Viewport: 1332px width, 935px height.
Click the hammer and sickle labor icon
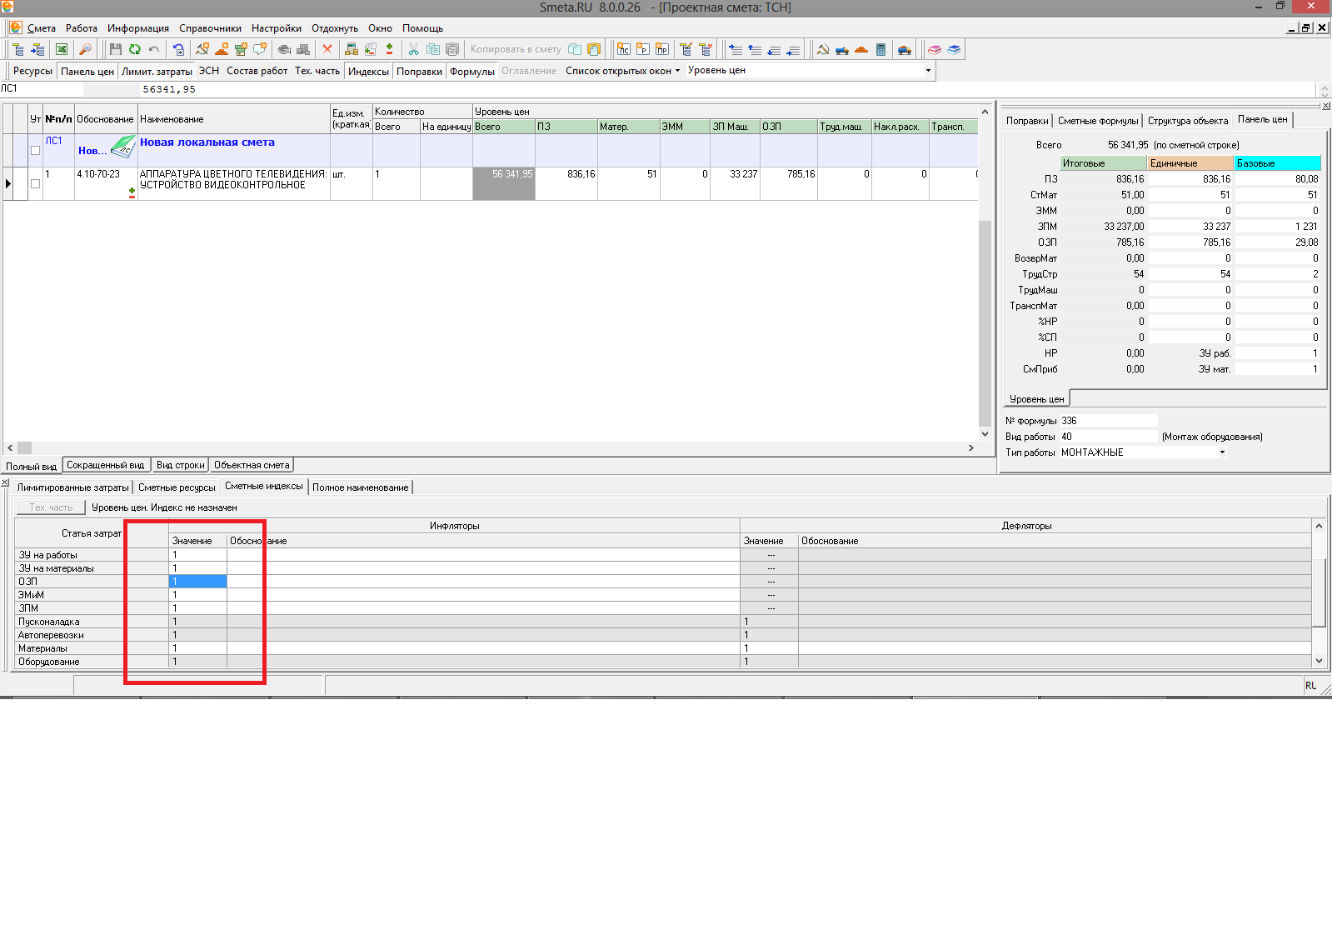[823, 50]
